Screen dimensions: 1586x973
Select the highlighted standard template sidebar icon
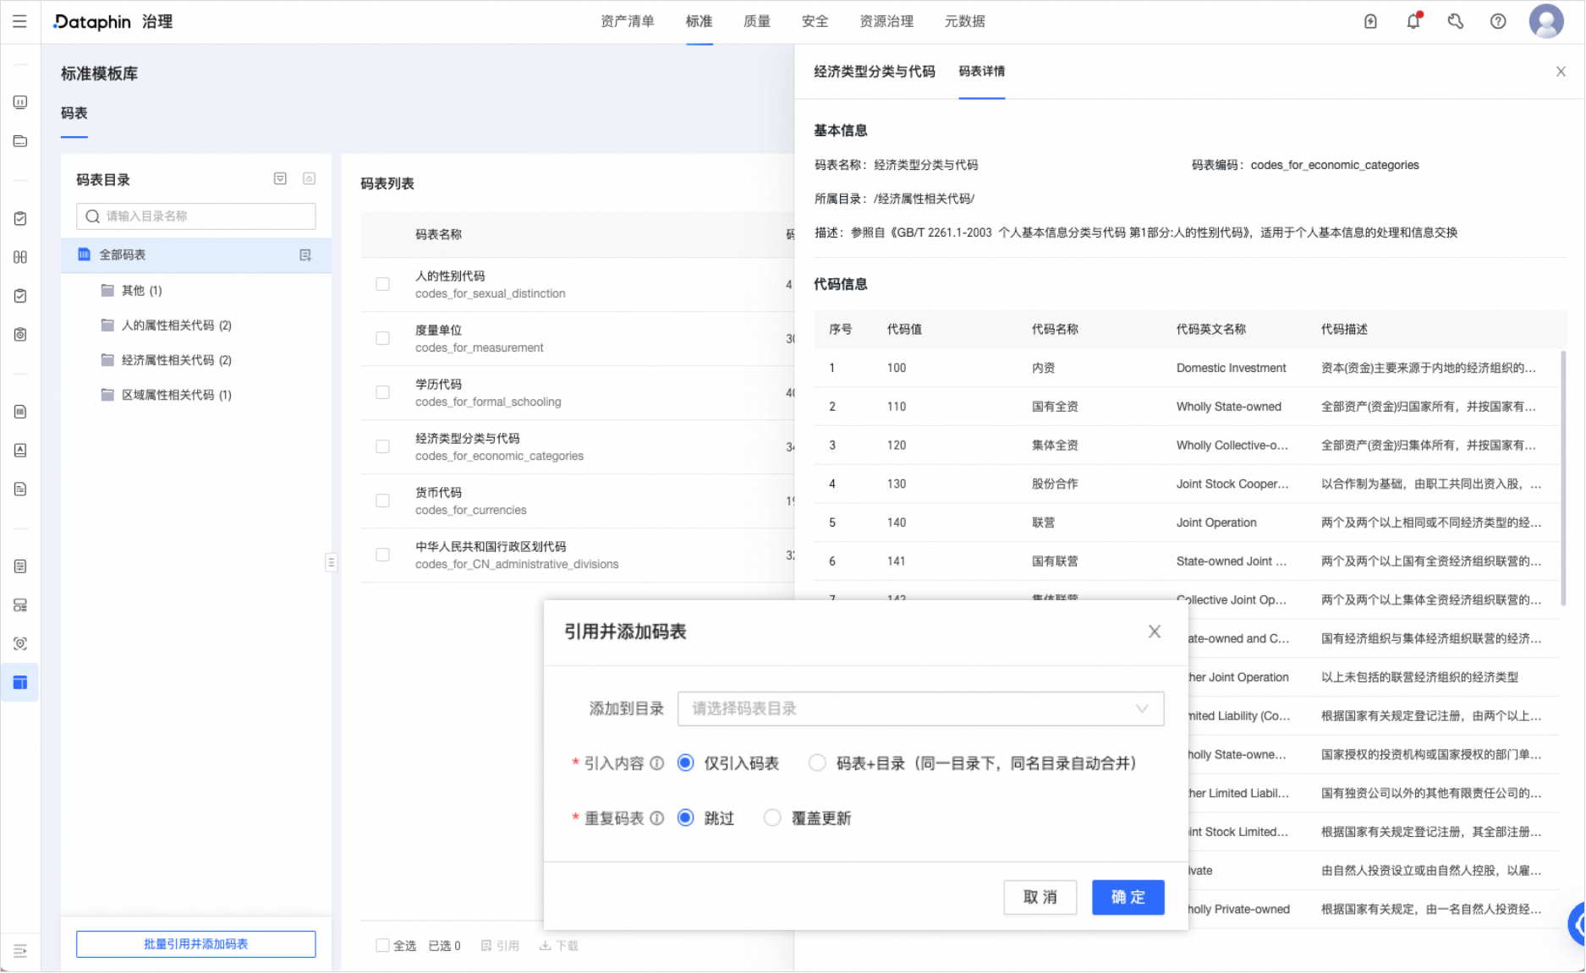tap(19, 682)
